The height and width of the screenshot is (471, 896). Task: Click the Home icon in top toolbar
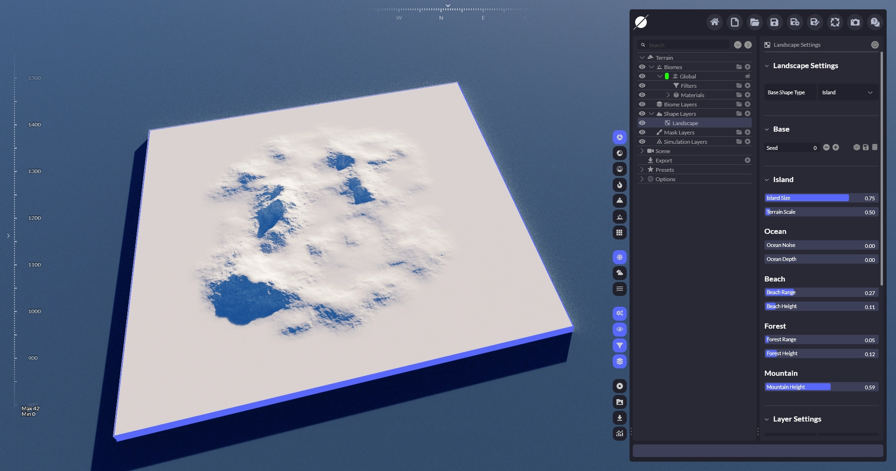(x=714, y=22)
